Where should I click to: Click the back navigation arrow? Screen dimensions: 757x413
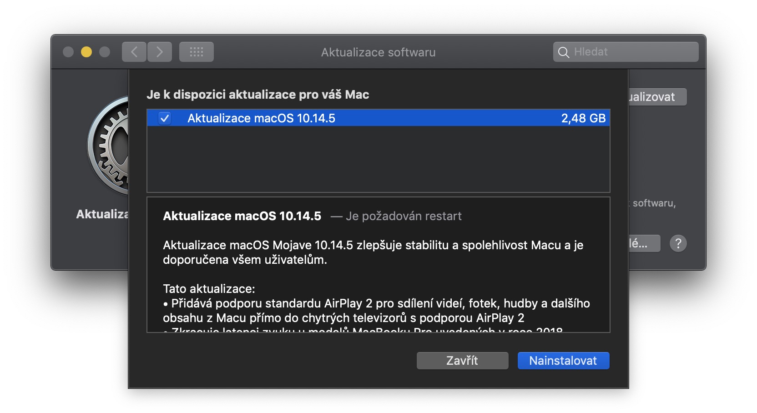[x=134, y=52]
